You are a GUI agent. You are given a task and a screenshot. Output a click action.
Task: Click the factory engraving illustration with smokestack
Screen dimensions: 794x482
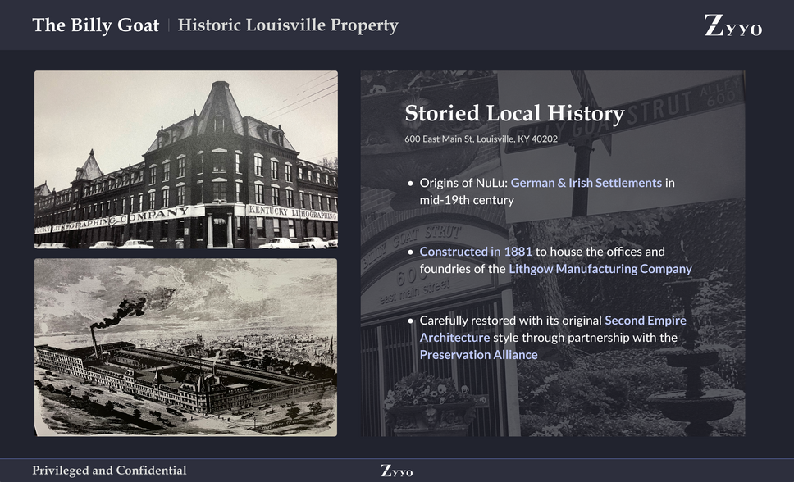tap(186, 348)
